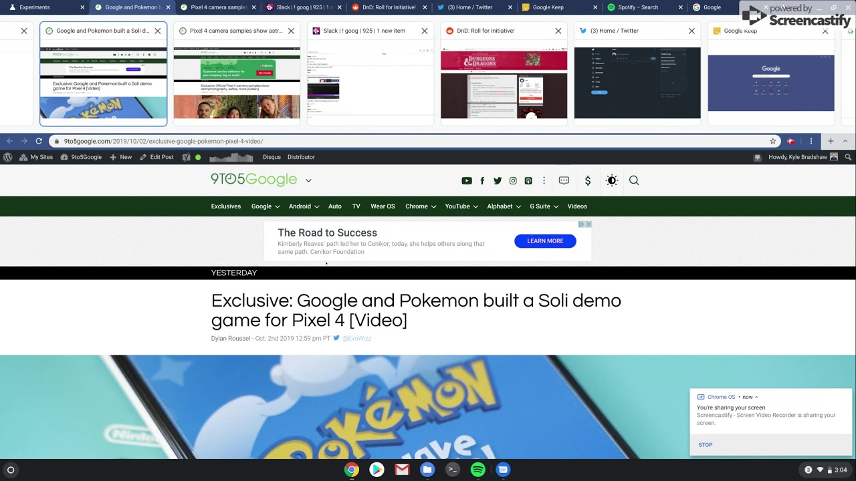Bookmark page with star icon
This screenshot has height=481, width=856.
coord(773,141)
